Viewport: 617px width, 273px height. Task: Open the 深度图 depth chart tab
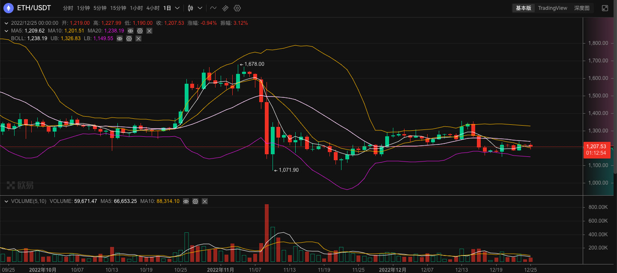[x=582, y=8]
